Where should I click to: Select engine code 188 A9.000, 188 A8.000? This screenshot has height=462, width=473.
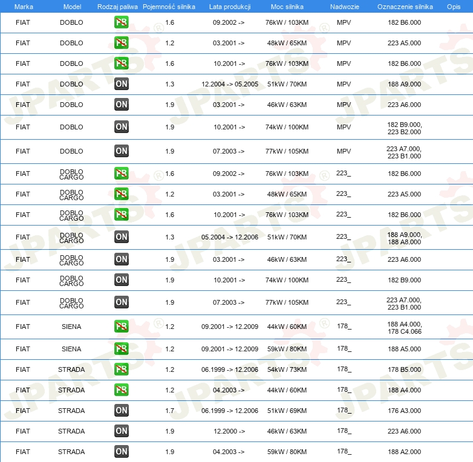(404, 238)
